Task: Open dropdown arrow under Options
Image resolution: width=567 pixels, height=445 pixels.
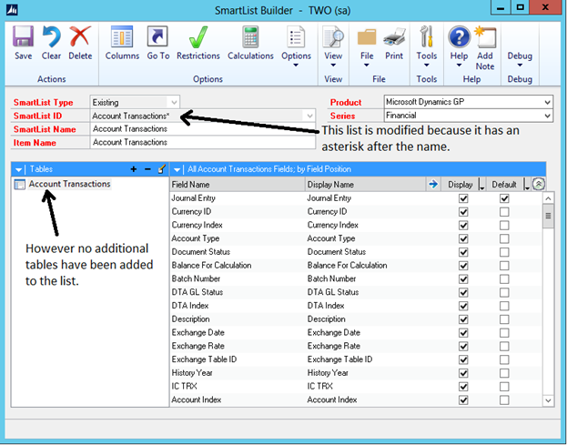Action: (296, 66)
